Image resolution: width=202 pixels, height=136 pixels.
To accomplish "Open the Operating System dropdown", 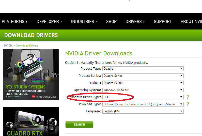I will (x=143, y=90).
